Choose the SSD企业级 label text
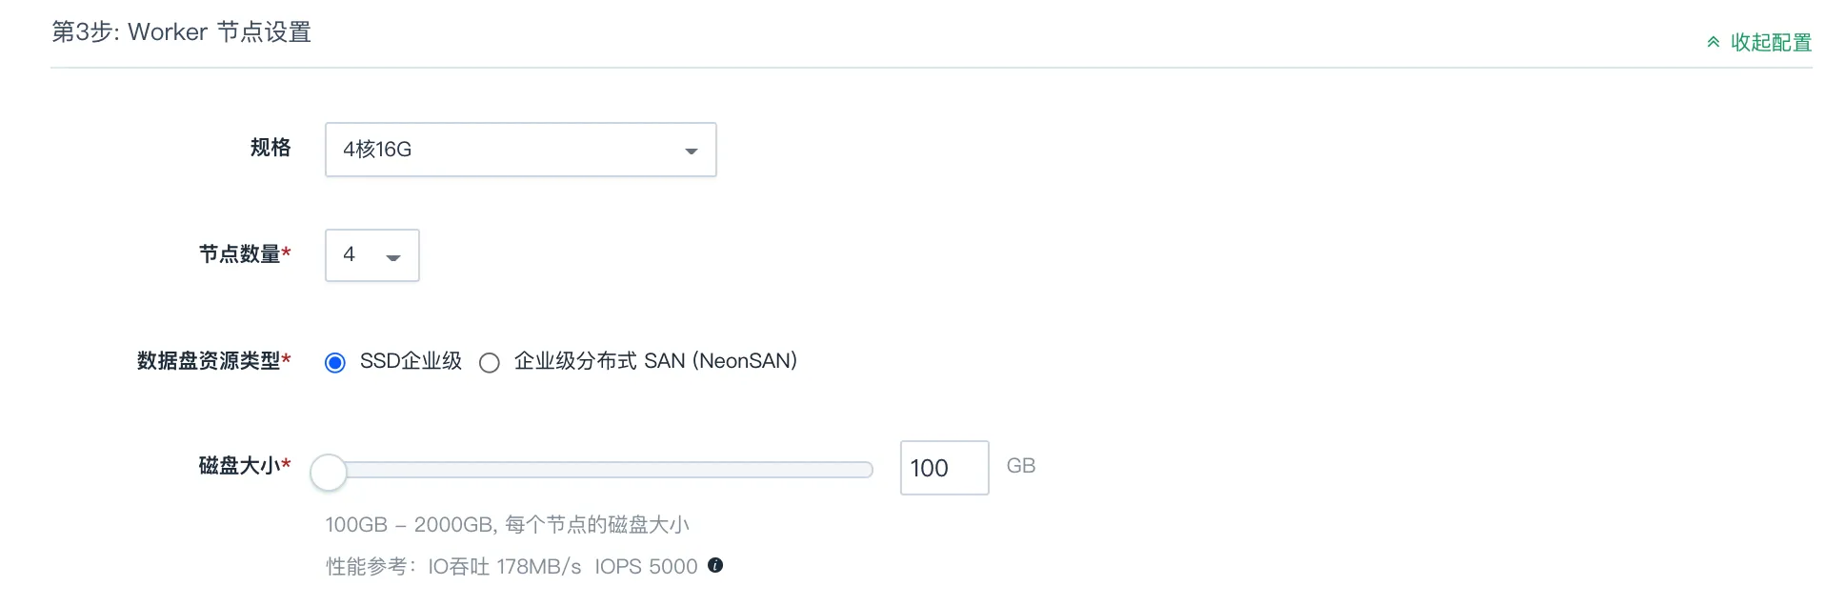 click(411, 361)
